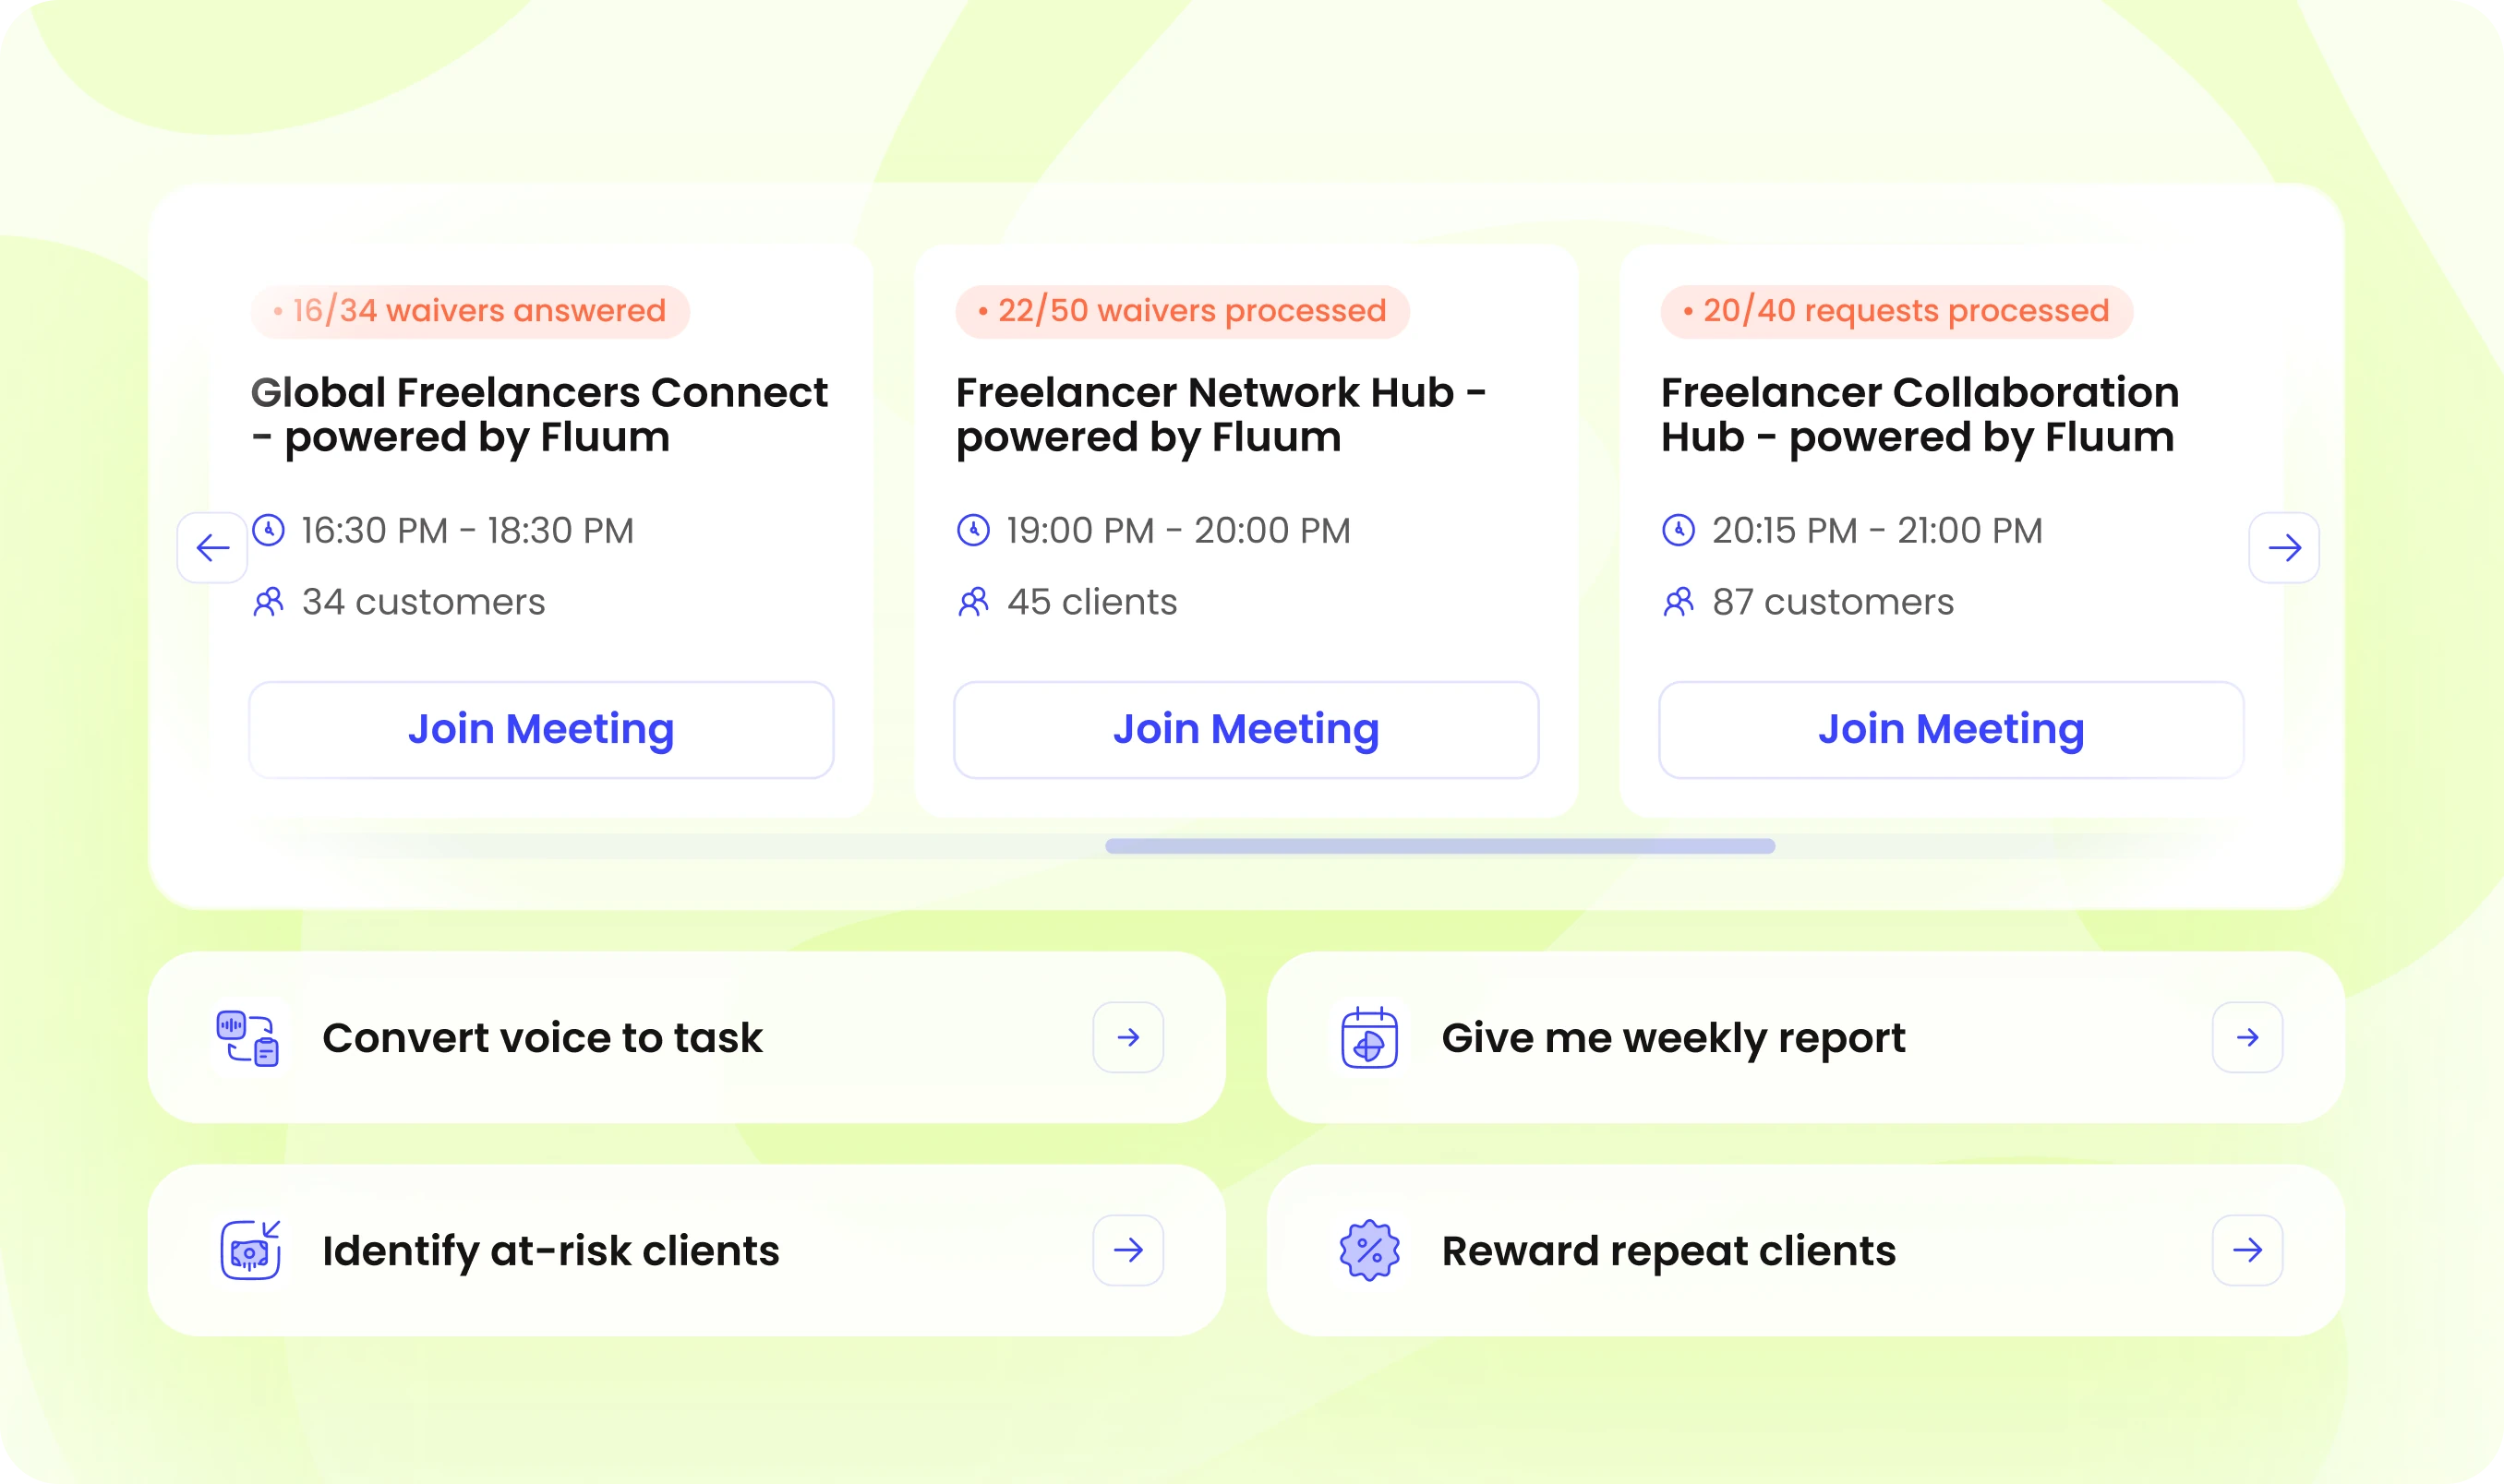The width and height of the screenshot is (2504, 1484).
Task: Click the reward percent badge icon
Action: point(1368,1250)
